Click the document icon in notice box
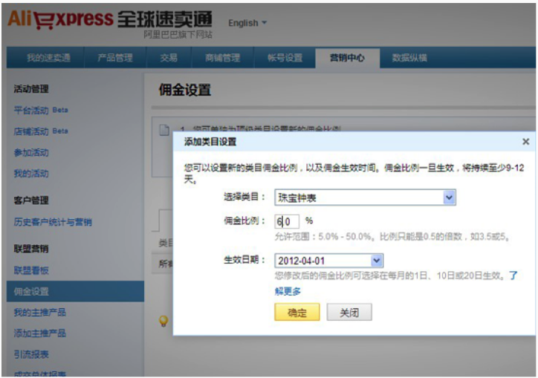Screen dimensions: 538x378 coord(165,130)
